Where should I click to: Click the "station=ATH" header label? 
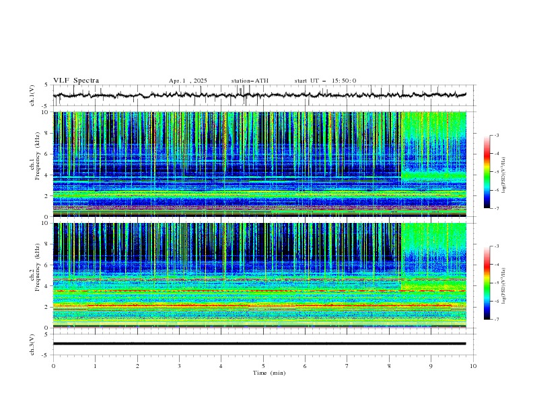click(250, 81)
